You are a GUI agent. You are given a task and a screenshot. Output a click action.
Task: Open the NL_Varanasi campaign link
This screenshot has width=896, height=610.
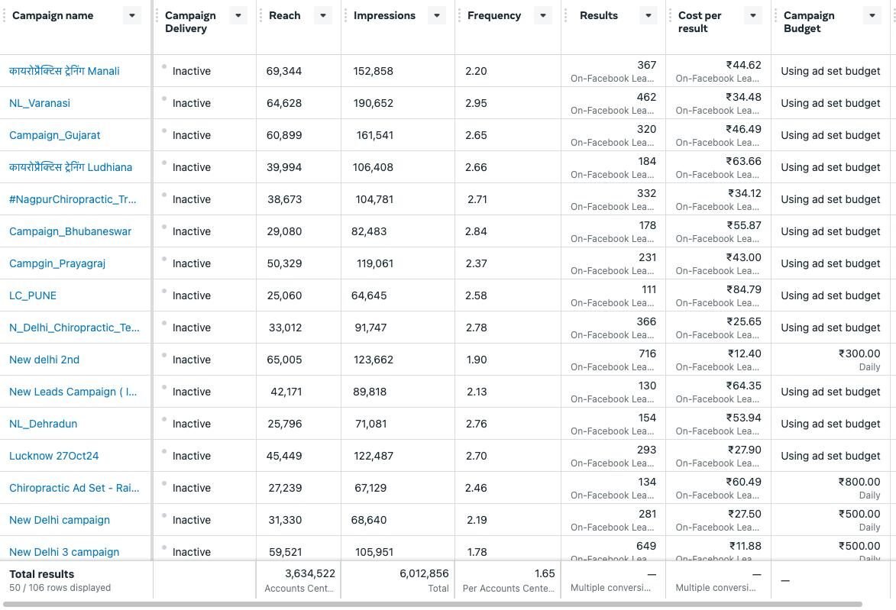point(40,103)
